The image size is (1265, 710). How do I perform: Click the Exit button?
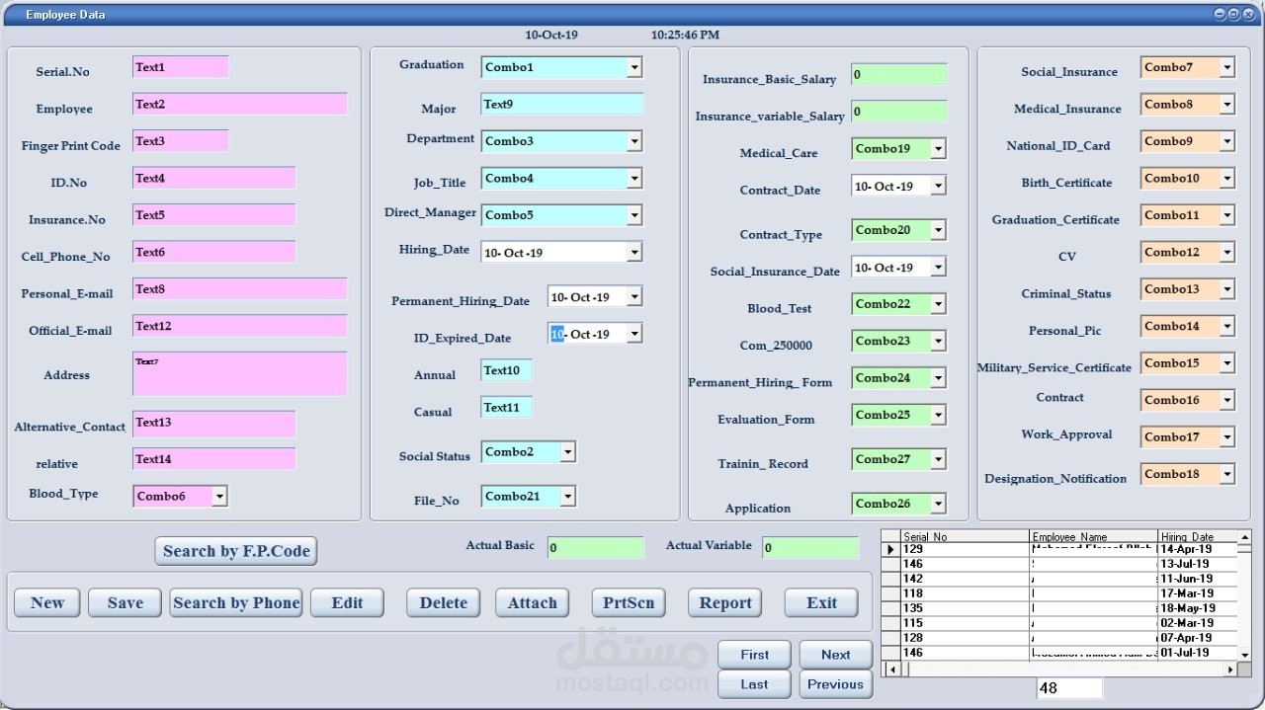pos(821,603)
